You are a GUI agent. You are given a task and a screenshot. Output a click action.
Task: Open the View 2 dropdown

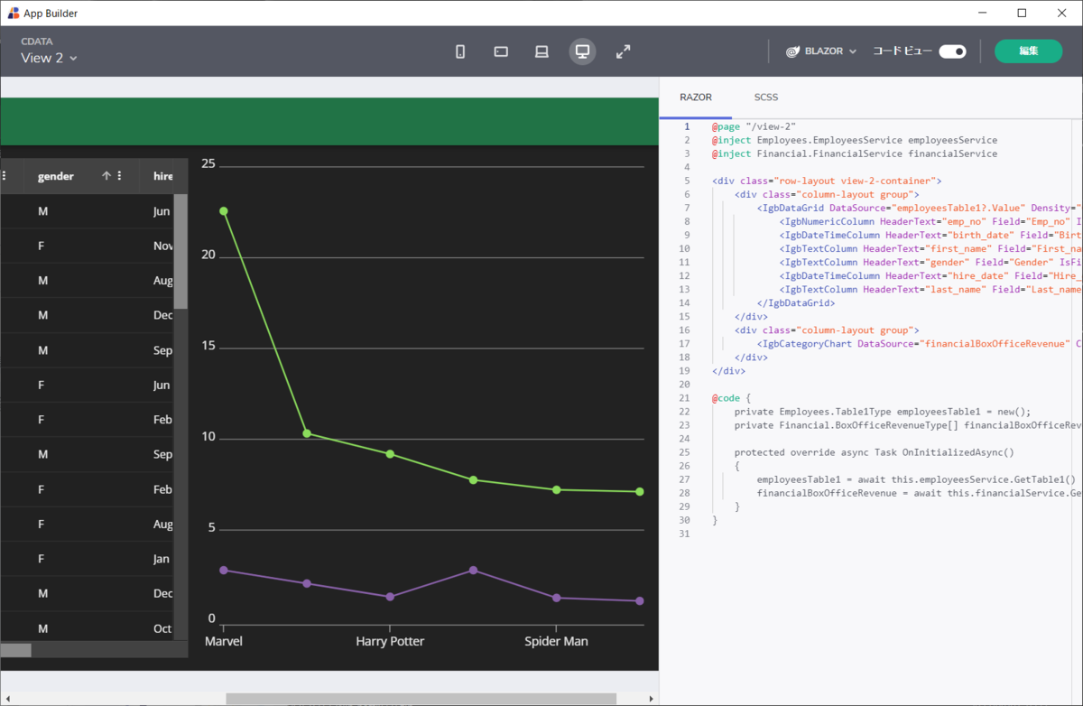(49, 58)
